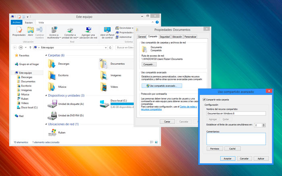Select the Descargas folder icon

coord(52,64)
